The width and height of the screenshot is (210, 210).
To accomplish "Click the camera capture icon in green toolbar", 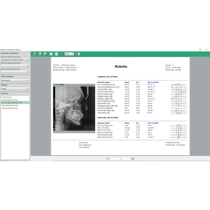I will pos(35,54).
